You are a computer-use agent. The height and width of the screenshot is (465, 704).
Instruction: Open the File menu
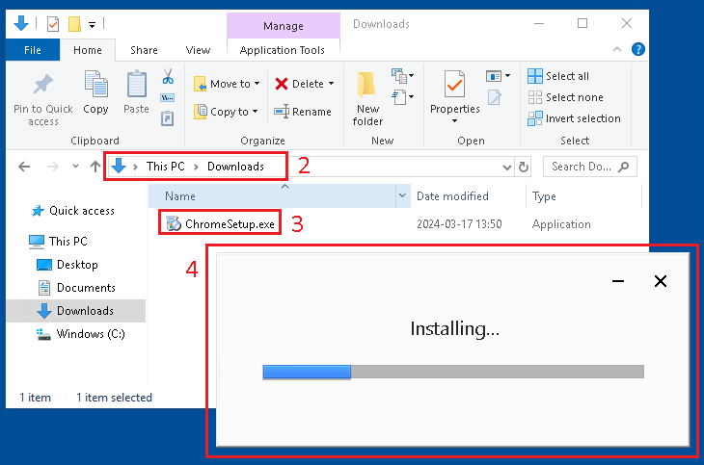(x=32, y=50)
